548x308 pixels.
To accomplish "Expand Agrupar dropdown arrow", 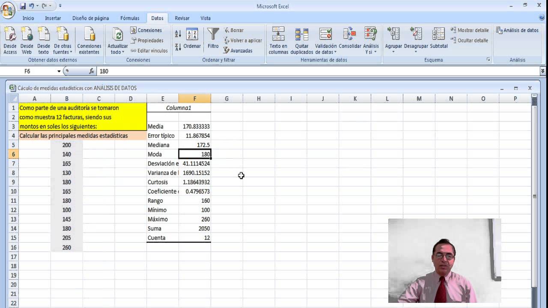I will point(393,52).
